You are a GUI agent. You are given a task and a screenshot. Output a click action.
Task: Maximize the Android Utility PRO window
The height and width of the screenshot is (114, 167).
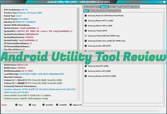tap(161, 2)
